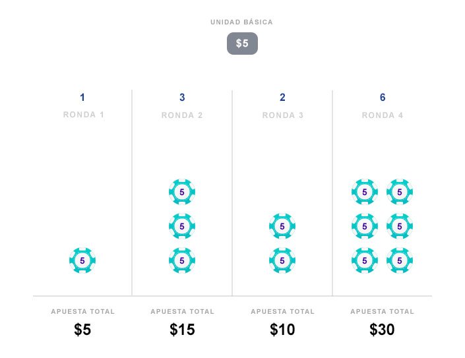The image size is (465, 358).
Task: Select the Ronda 1 column header
Action: point(82,115)
